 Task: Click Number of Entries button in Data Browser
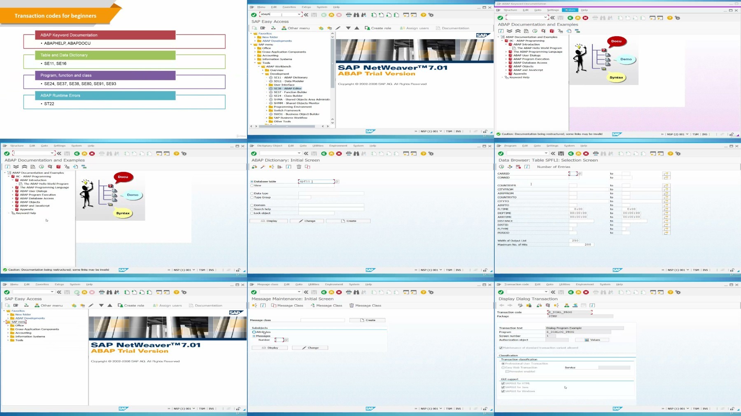pos(553,167)
